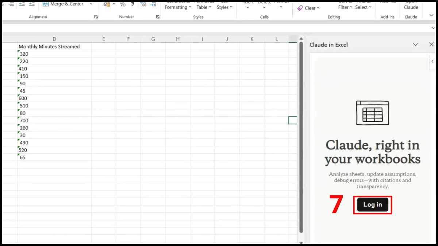Open Number format dialog launcher
The height and width of the screenshot is (246, 438).
coord(158,17)
